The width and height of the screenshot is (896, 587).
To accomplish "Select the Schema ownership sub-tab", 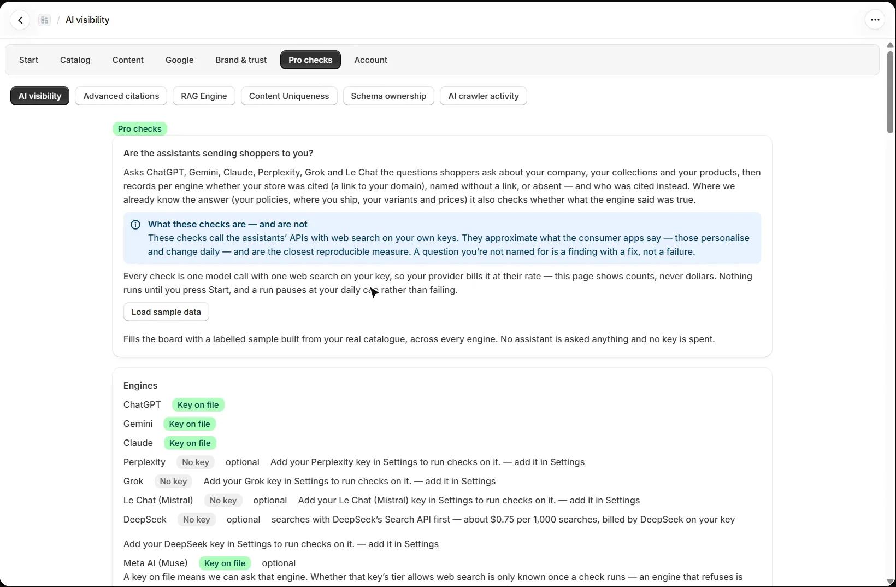I will [x=388, y=96].
